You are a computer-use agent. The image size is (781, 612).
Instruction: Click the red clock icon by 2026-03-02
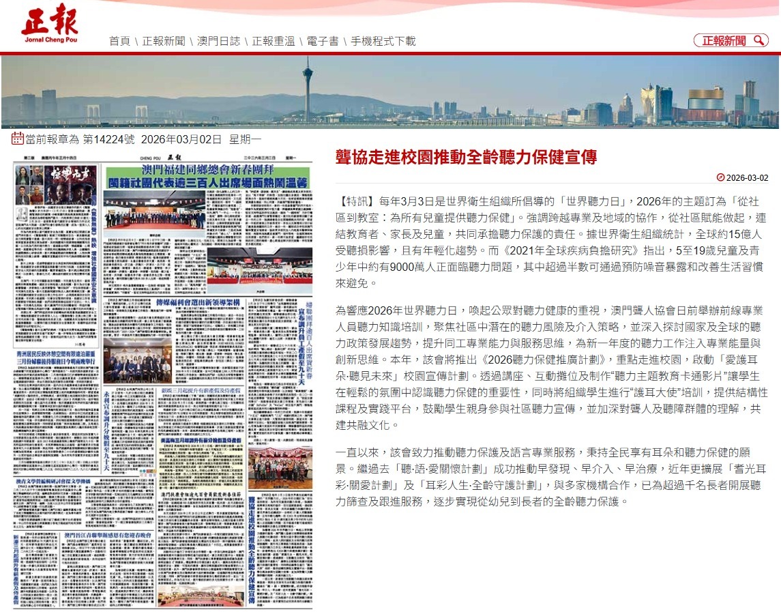pyautogui.click(x=721, y=177)
